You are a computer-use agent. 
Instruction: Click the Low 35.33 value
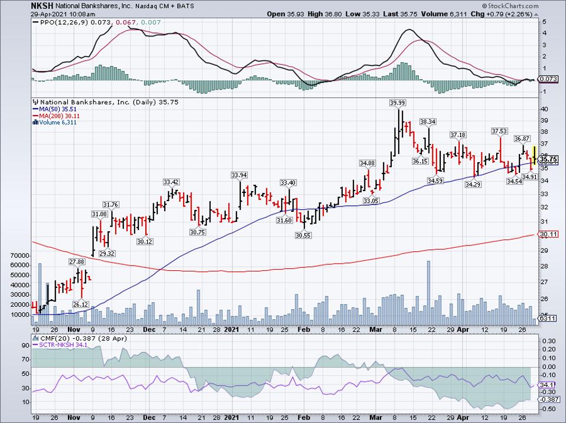click(362, 14)
